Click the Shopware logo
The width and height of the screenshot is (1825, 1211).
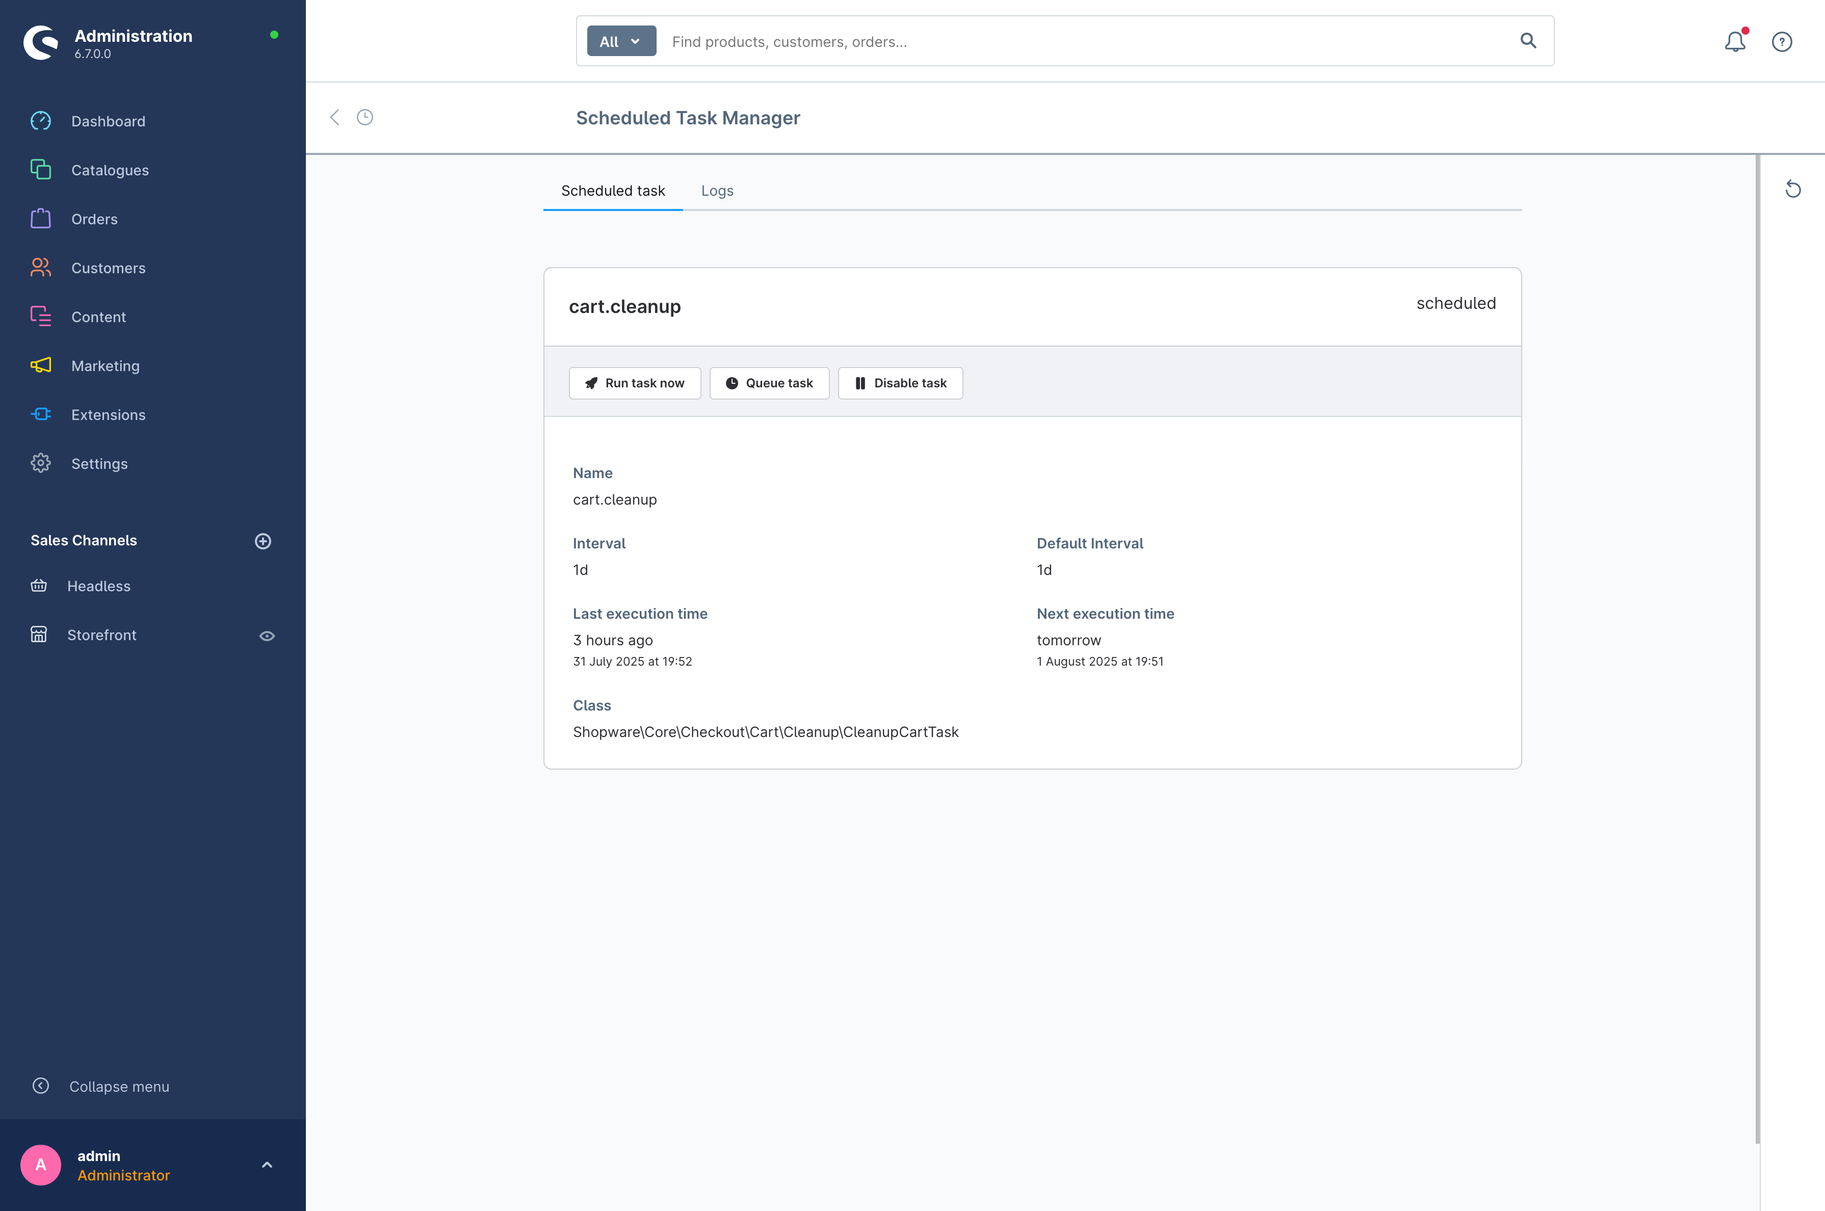(41, 42)
